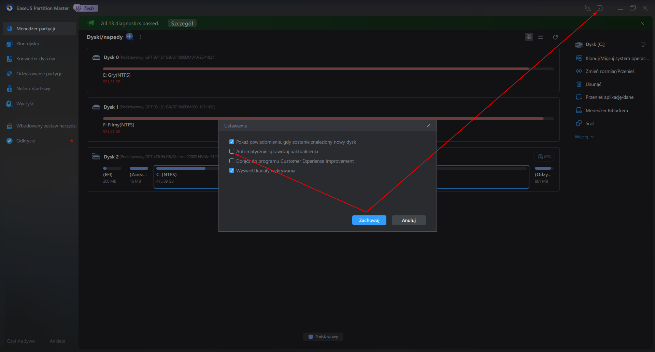Select the (Odzy...) 861 MB partition
Image resolution: width=655 pixels, height=352 pixels.
[544, 175]
